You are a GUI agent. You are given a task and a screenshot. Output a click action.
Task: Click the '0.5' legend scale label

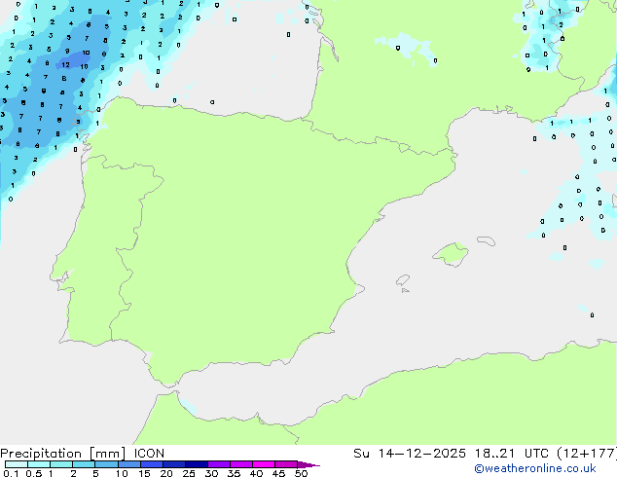point(33,473)
